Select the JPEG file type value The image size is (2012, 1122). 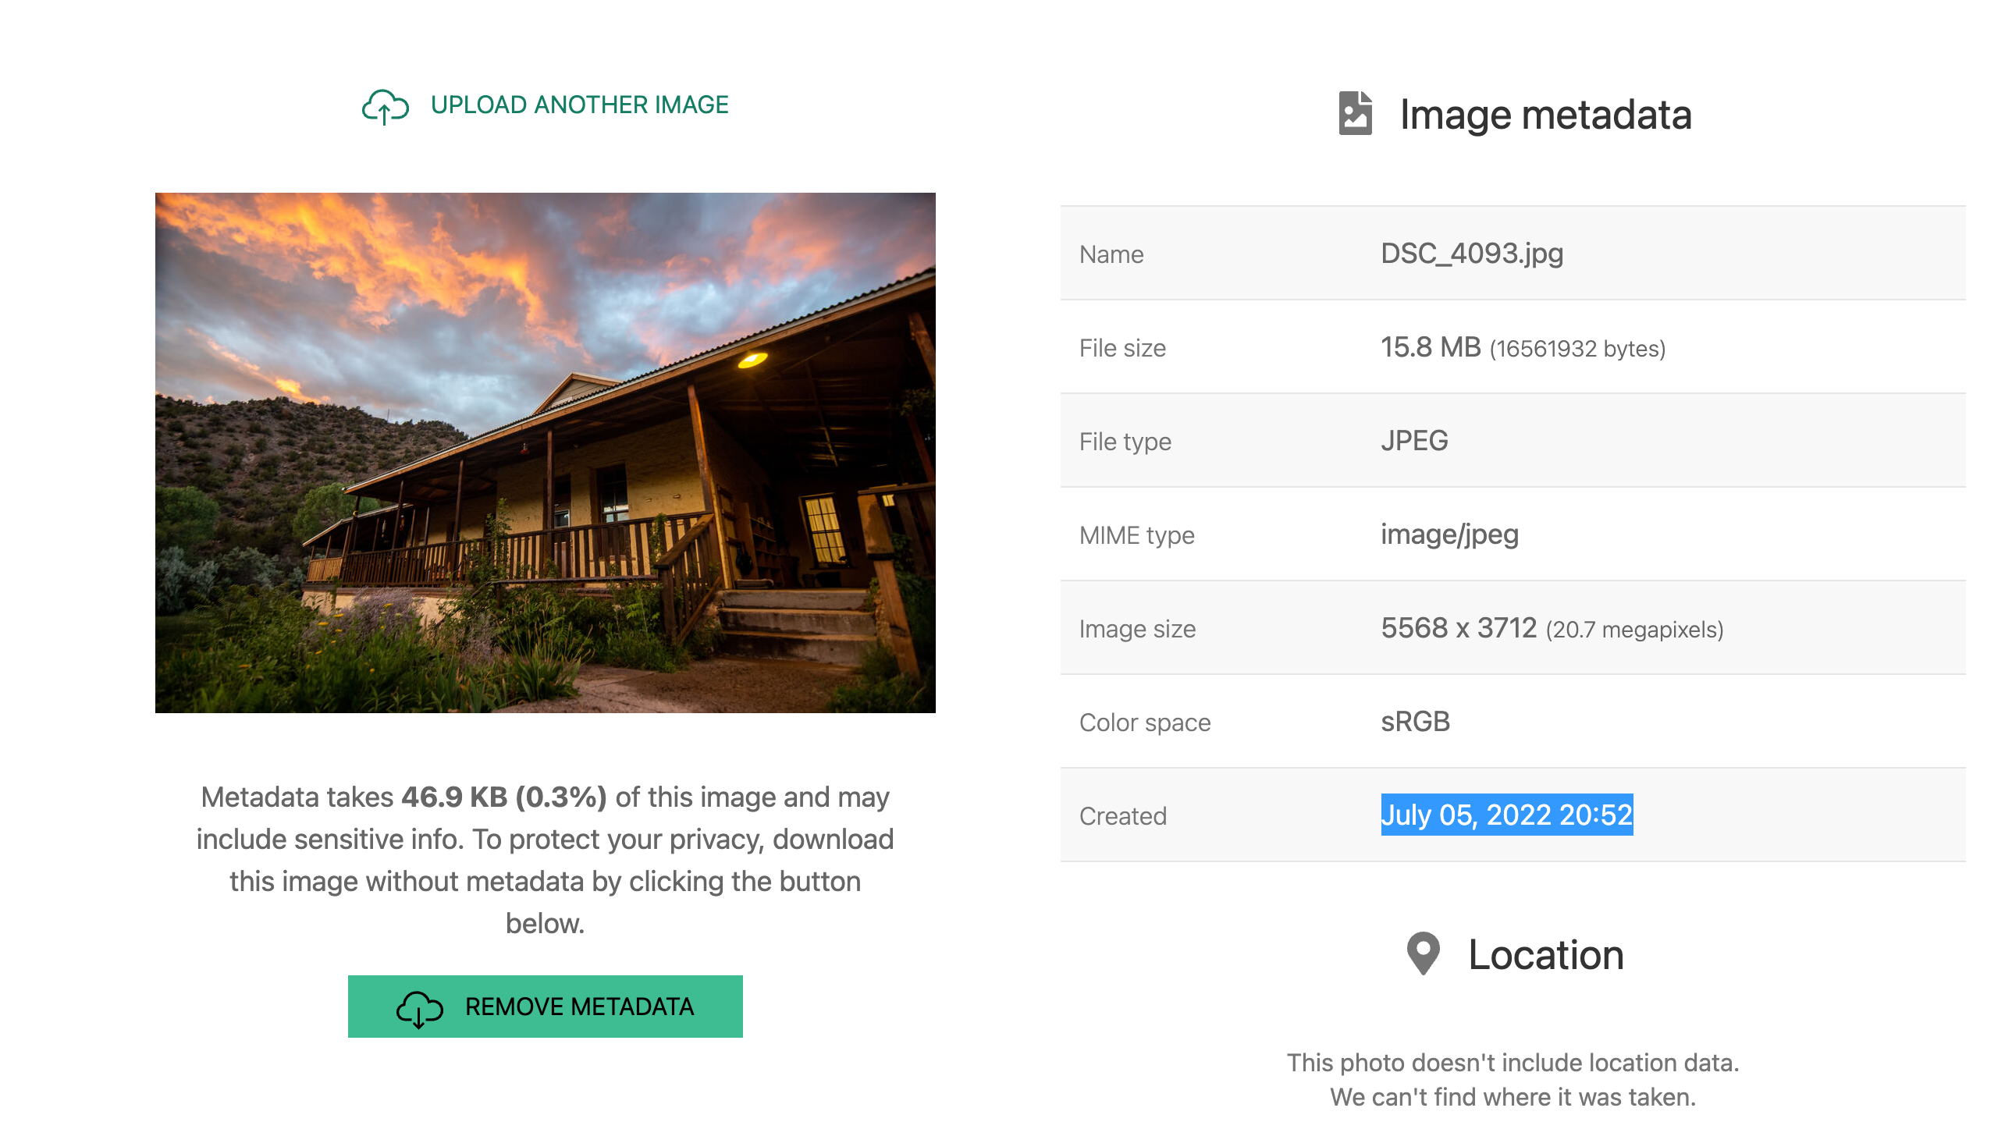click(1413, 440)
